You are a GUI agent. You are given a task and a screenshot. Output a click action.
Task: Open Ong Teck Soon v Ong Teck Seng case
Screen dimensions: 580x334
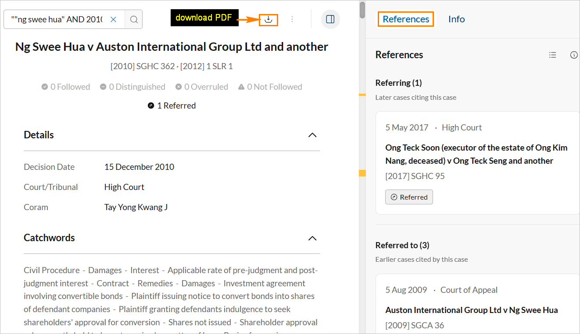pos(476,154)
